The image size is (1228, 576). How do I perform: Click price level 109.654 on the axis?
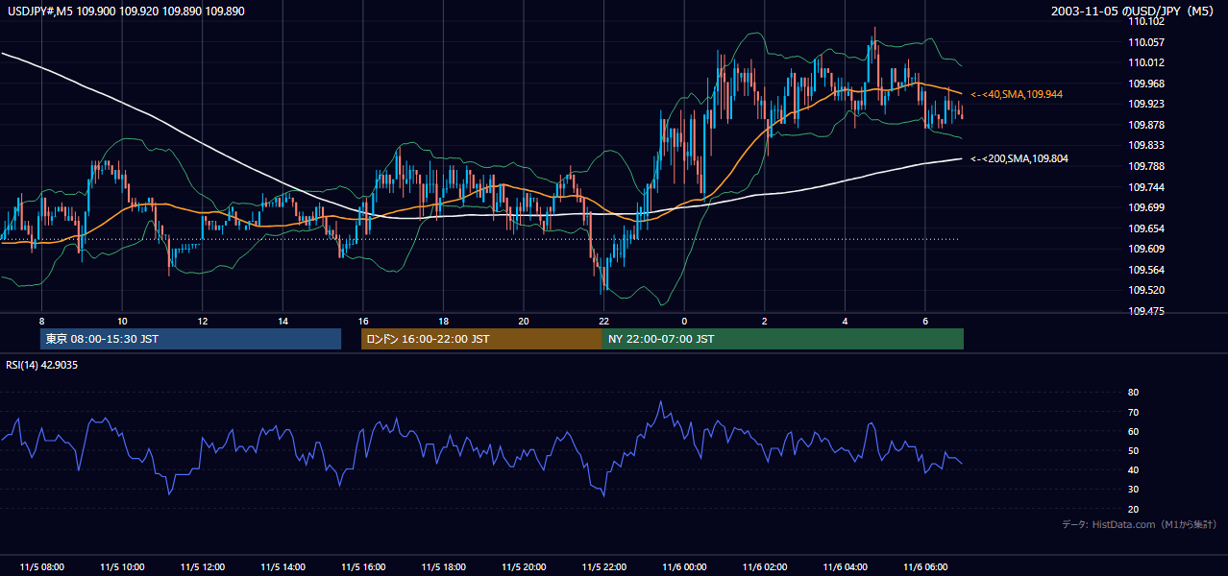point(1146,228)
